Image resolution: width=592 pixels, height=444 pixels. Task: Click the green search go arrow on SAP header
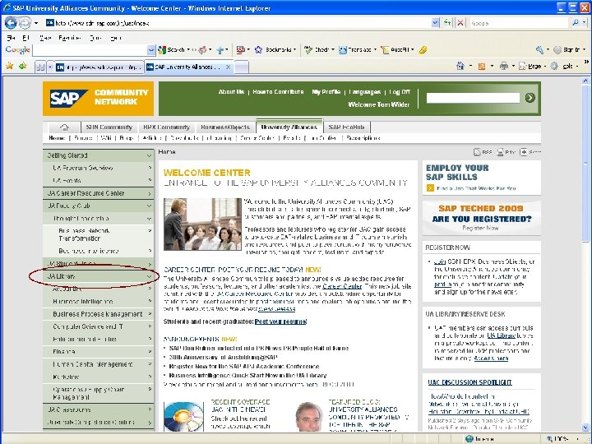pyautogui.click(x=530, y=98)
